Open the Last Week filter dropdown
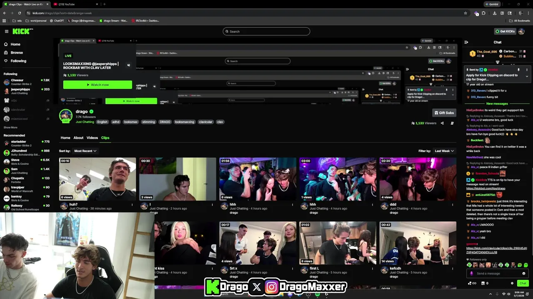Image resolution: width=533 pixels, height=299 pixels. pyautogui.click(x=444, y=151)
